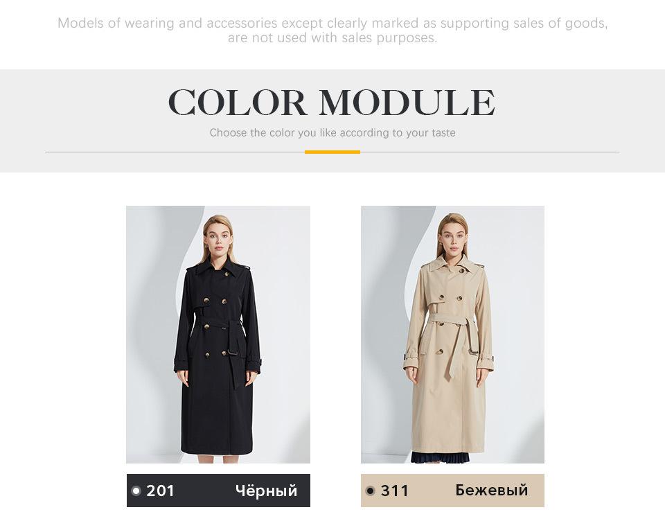The image size is (665, 512).
Task: Click the 'Choose the color you like' subtitle
Action: point(332,132)
